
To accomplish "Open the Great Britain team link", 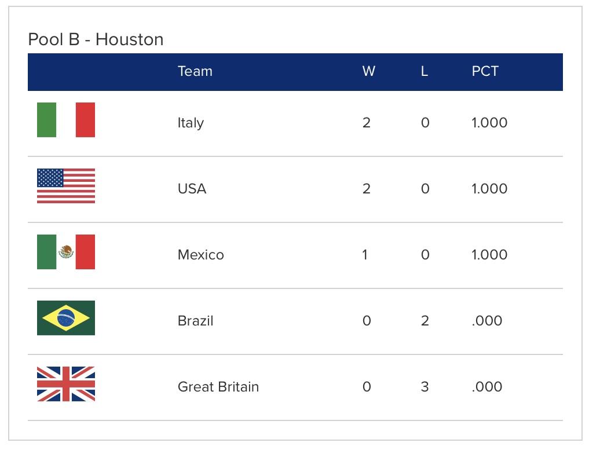I will [x=218, y=387].
